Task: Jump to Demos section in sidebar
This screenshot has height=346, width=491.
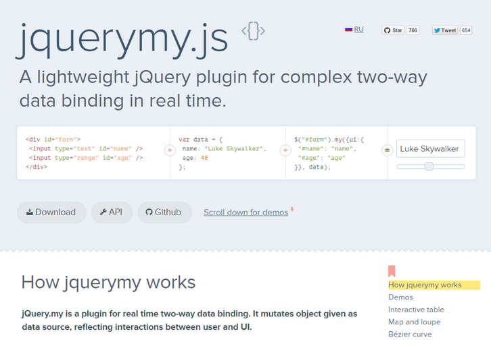Action: click(400, 297)
